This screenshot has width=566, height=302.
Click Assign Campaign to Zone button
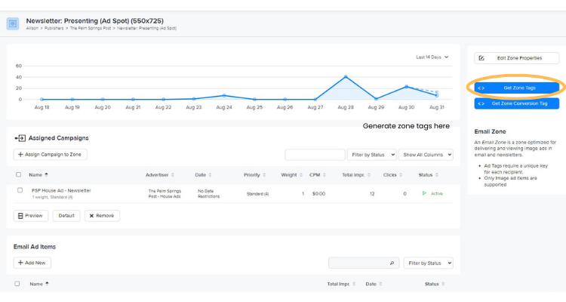[51, 155]
